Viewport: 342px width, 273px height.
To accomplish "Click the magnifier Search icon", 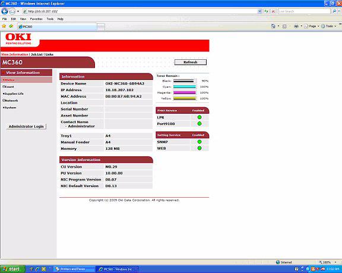I will [x=334, y=11].
